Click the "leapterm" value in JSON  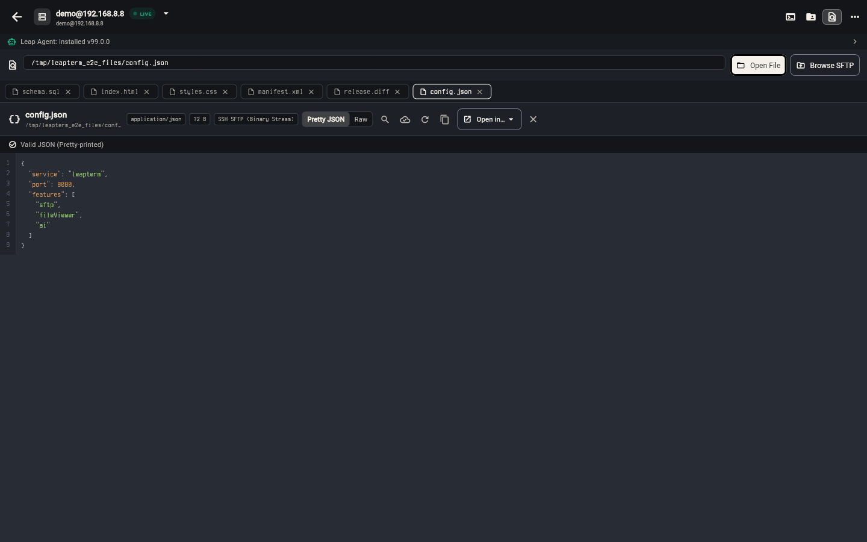[x=86, y=174]
